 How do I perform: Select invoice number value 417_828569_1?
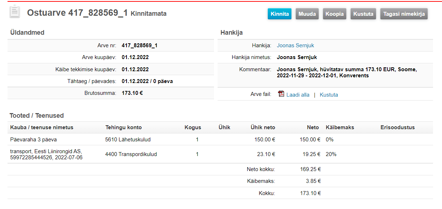click(140, 45)
